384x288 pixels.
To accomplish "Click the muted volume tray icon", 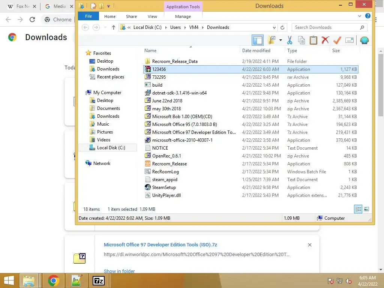I will 349,280.
